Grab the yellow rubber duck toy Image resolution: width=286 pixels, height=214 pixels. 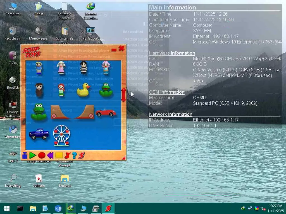coord(84,90)
